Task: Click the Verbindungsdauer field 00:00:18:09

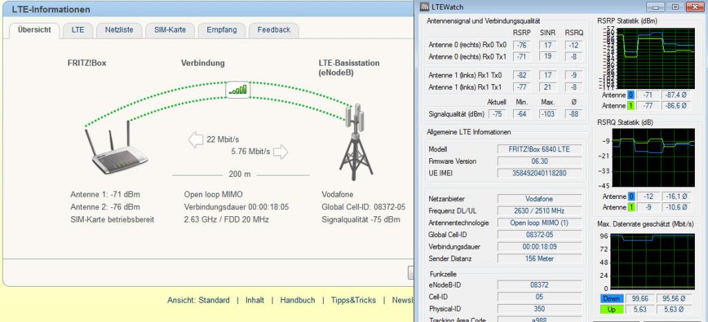Action: [539, 247]
